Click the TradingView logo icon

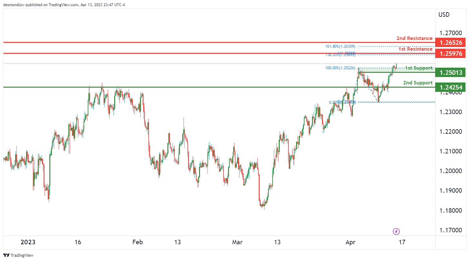tap(6, 255)
